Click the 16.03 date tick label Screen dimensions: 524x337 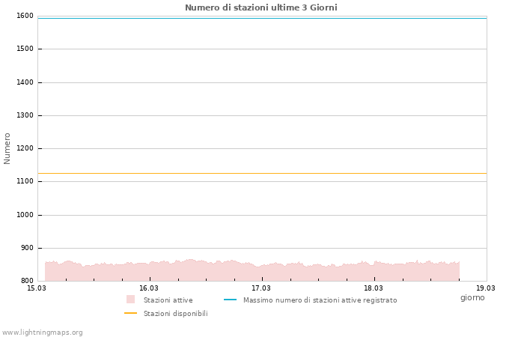pyautogui.click(x=149, y=288)
